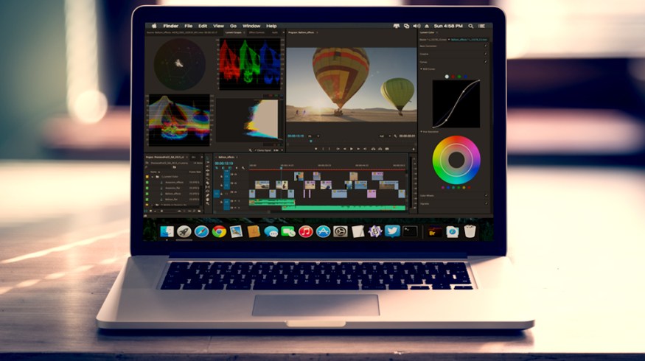Disable the Vignette section checkbox
This screenshot has height=361, width=645.
[485, 203]
